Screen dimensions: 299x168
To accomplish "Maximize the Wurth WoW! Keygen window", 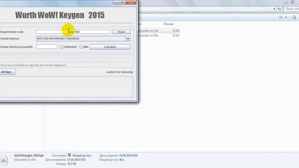I will click(x=122, y=2).
